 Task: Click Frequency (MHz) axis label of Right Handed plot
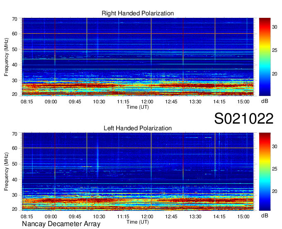pyautogui.click(x=6, y=57)
